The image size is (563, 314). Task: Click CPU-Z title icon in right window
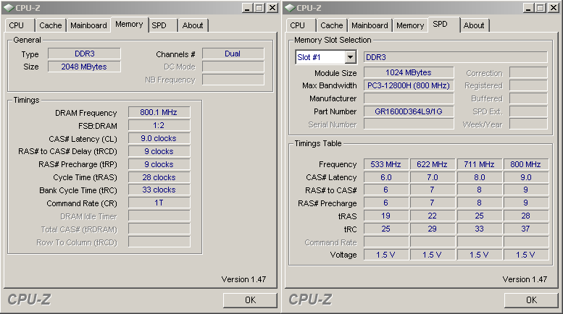tap(290, 8)
